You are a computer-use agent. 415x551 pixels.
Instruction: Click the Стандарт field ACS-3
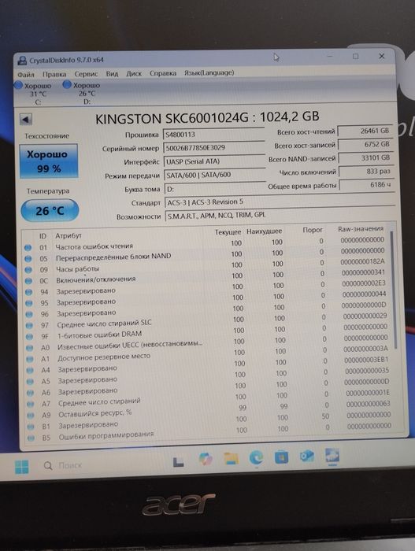tap(280, 202)
